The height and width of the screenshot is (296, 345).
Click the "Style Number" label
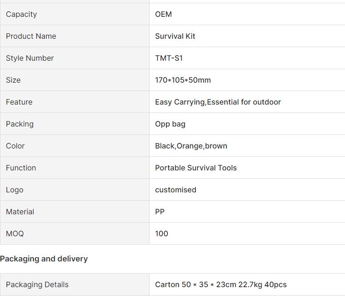[x=30, y=58]
